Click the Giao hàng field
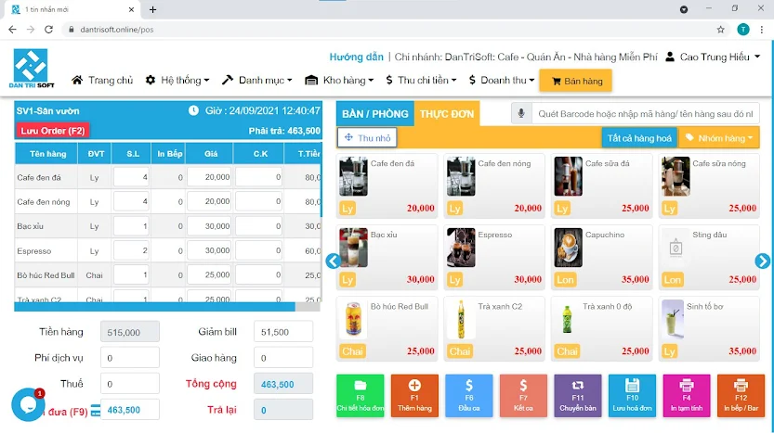774x433 pixels. (x=283, y=358)
